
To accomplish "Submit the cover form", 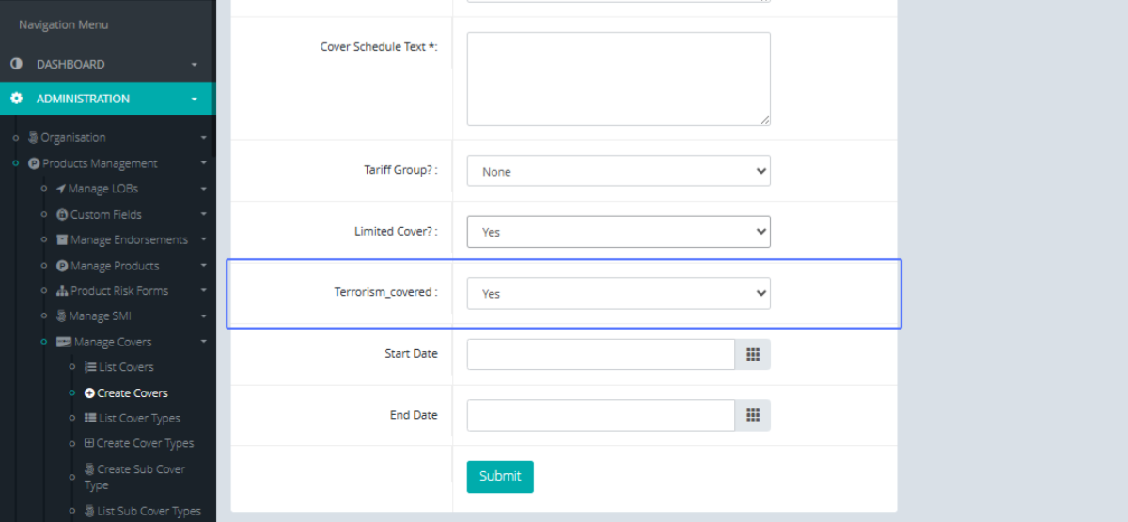I will coord(499,476).
